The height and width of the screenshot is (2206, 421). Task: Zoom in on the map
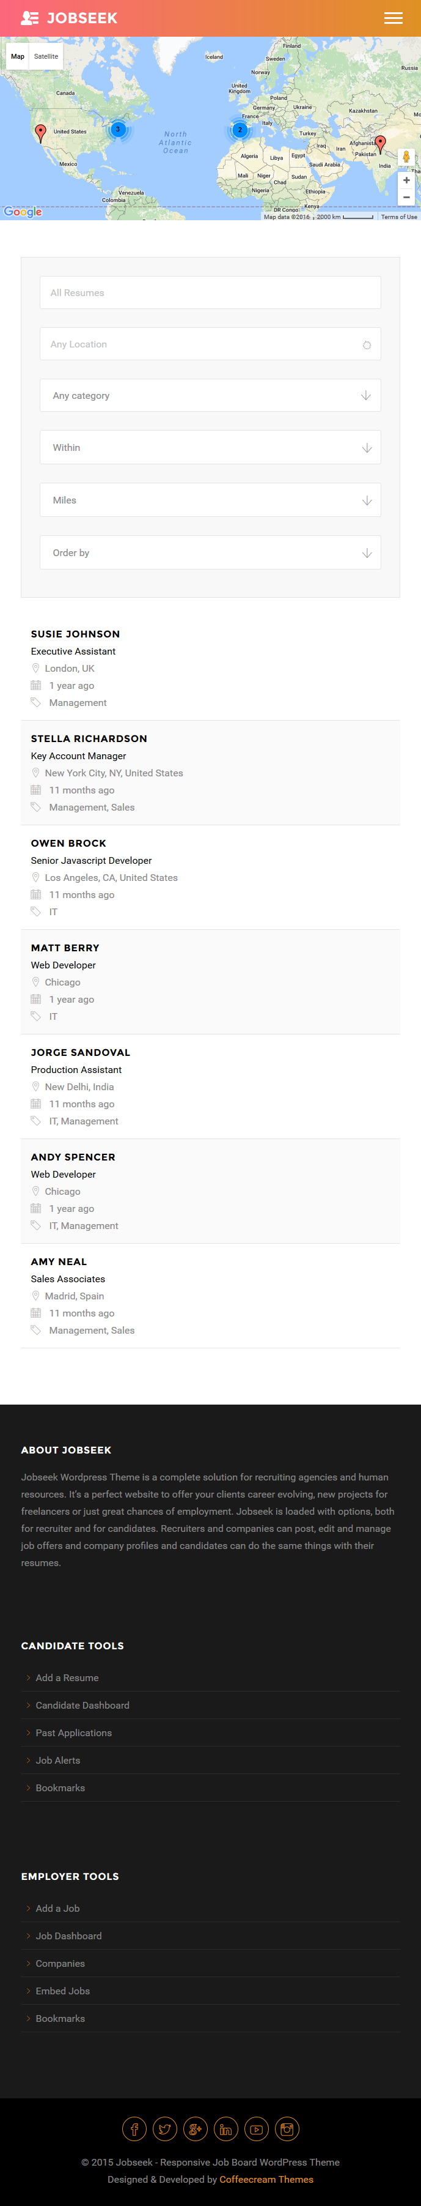coord(406,180)
